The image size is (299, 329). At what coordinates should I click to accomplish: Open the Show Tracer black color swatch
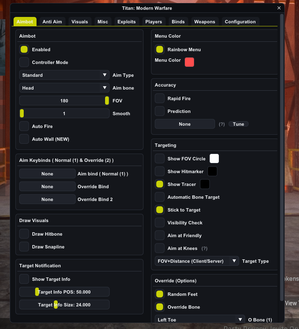[x=205, y=184]
